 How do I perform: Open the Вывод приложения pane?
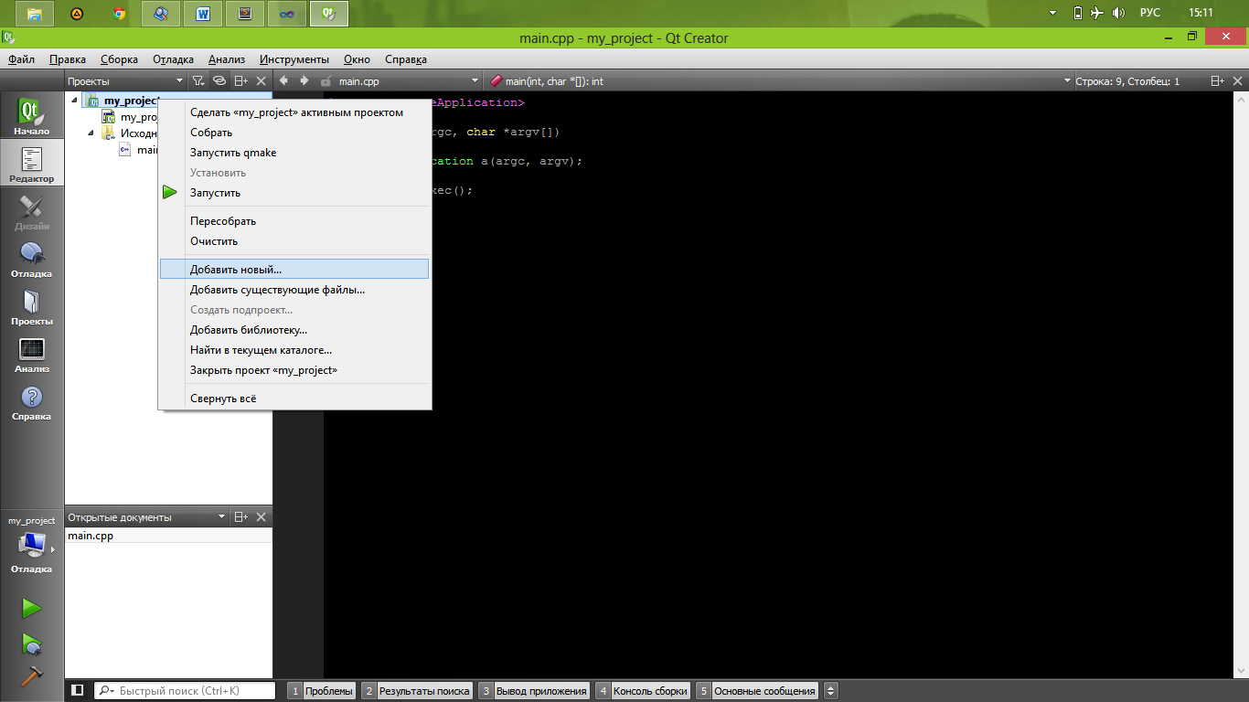point(534,691)
